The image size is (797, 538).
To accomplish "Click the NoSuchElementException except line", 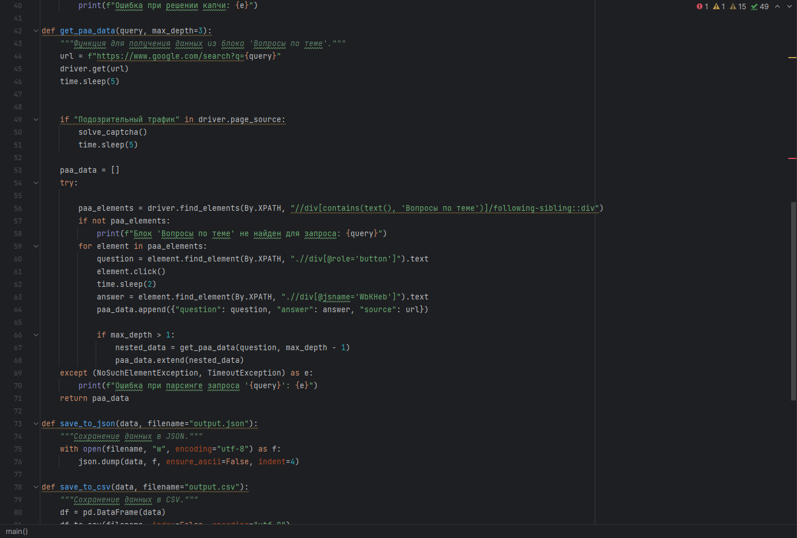I will 187,373.
